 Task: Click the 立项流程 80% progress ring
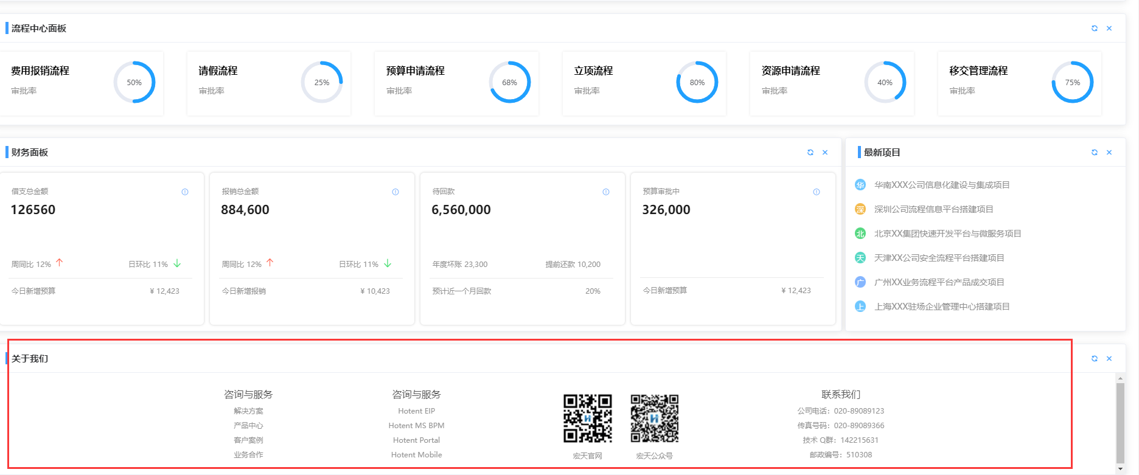[x=697, y=82]
